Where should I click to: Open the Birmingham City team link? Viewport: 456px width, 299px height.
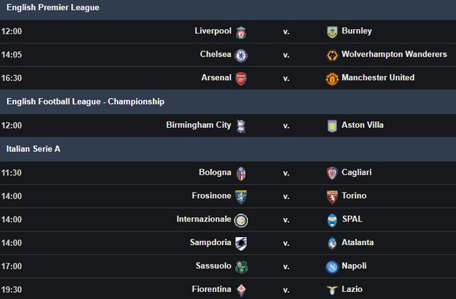click(199, 125)
